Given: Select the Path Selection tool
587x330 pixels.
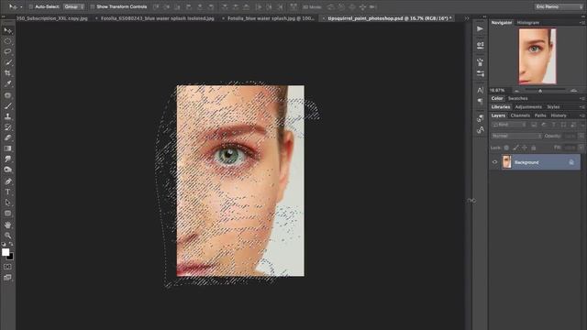Looking at the screenshot, I should [8, 203].
